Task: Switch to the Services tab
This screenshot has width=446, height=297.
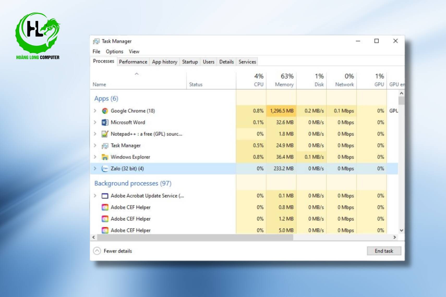Action: tap(247, 62)
